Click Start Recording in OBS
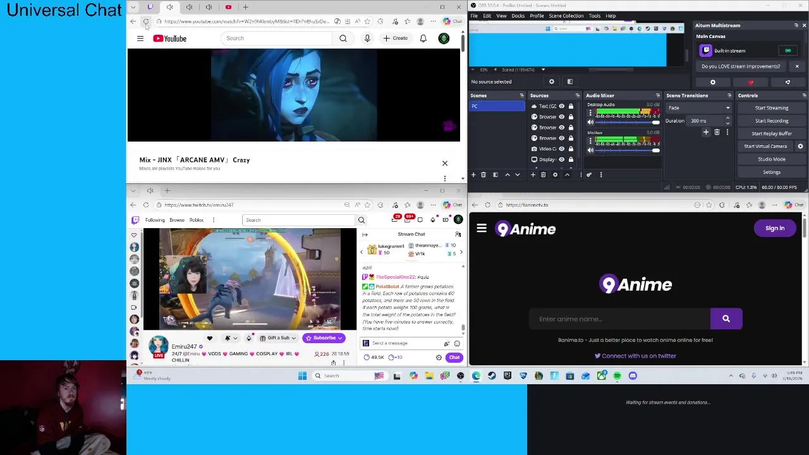809x455 pixels. (771, 121)
